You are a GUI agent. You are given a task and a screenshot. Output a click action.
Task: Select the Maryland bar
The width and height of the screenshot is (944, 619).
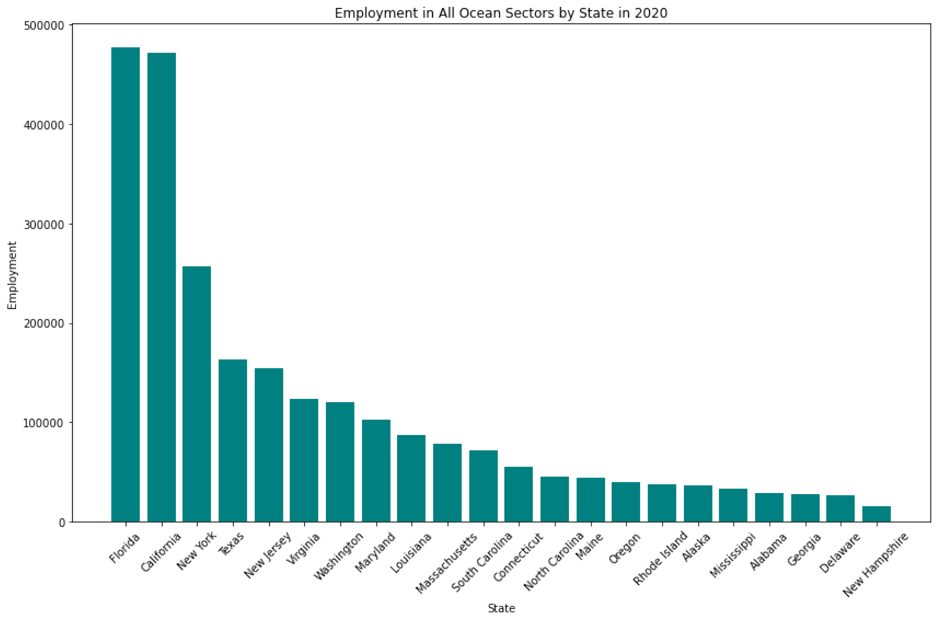pos(376,470)
